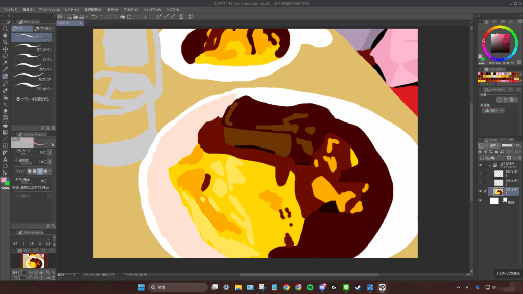Hide the 用紙 paper layer
Viewport: 523px width, 294px height.
[x=480, y=201]
